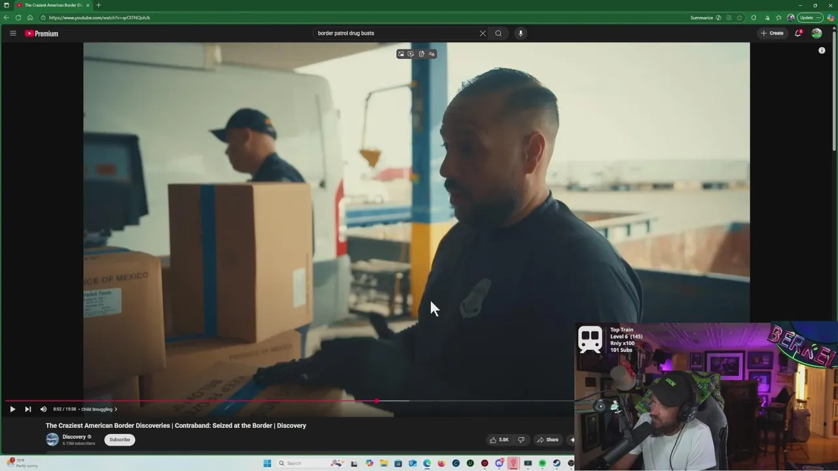The image size is (838, 471).
Task: Clear the search box with the X
Action: click(x=483, y=33)
